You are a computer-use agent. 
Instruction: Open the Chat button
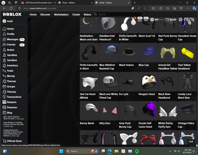click(x=191, y=142)
